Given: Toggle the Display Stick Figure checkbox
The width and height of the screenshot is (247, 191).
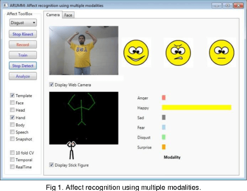Looking at the screenshot, I should (52, 165).
